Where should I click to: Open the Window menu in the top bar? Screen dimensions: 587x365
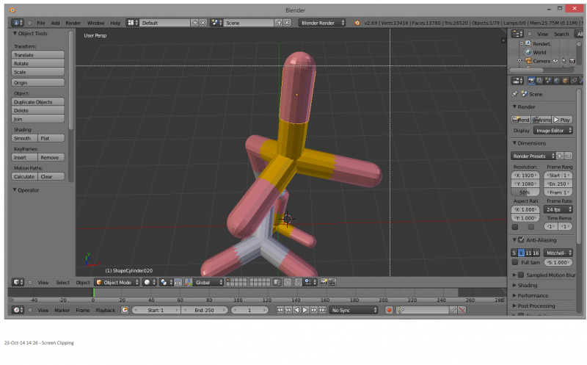95,23
